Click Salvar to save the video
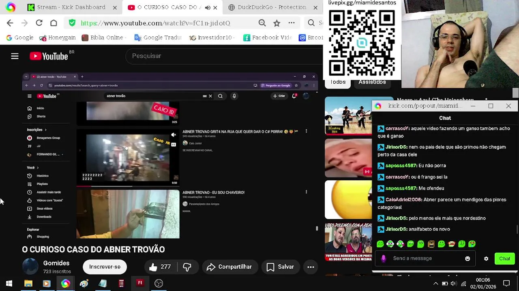519x291 pixels. pyautogui.click(x=280, y=267)
